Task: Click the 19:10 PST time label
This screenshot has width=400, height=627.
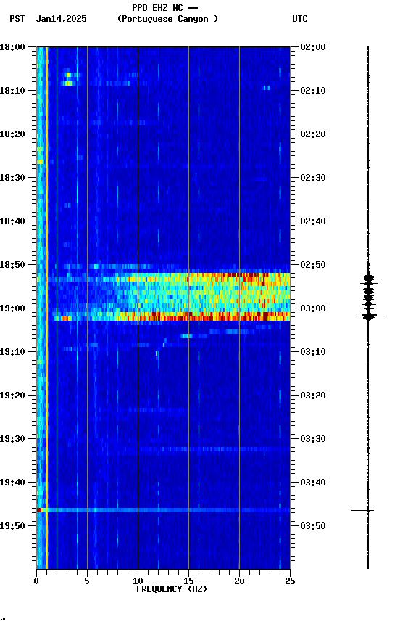Action: pos(12,352)
